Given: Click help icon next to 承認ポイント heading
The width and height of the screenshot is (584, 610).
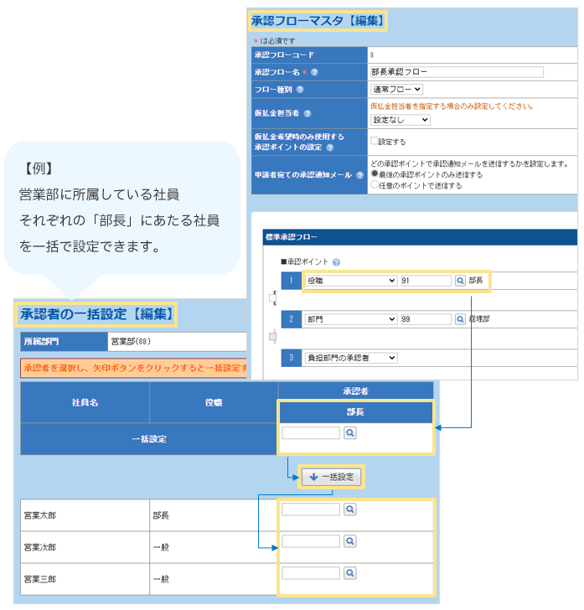Looking at the screenshot, I should 336,262.
